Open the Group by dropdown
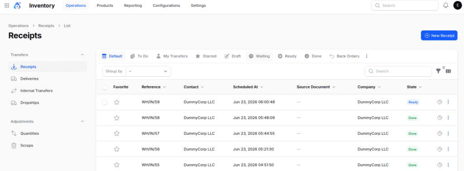 (148, 71)
